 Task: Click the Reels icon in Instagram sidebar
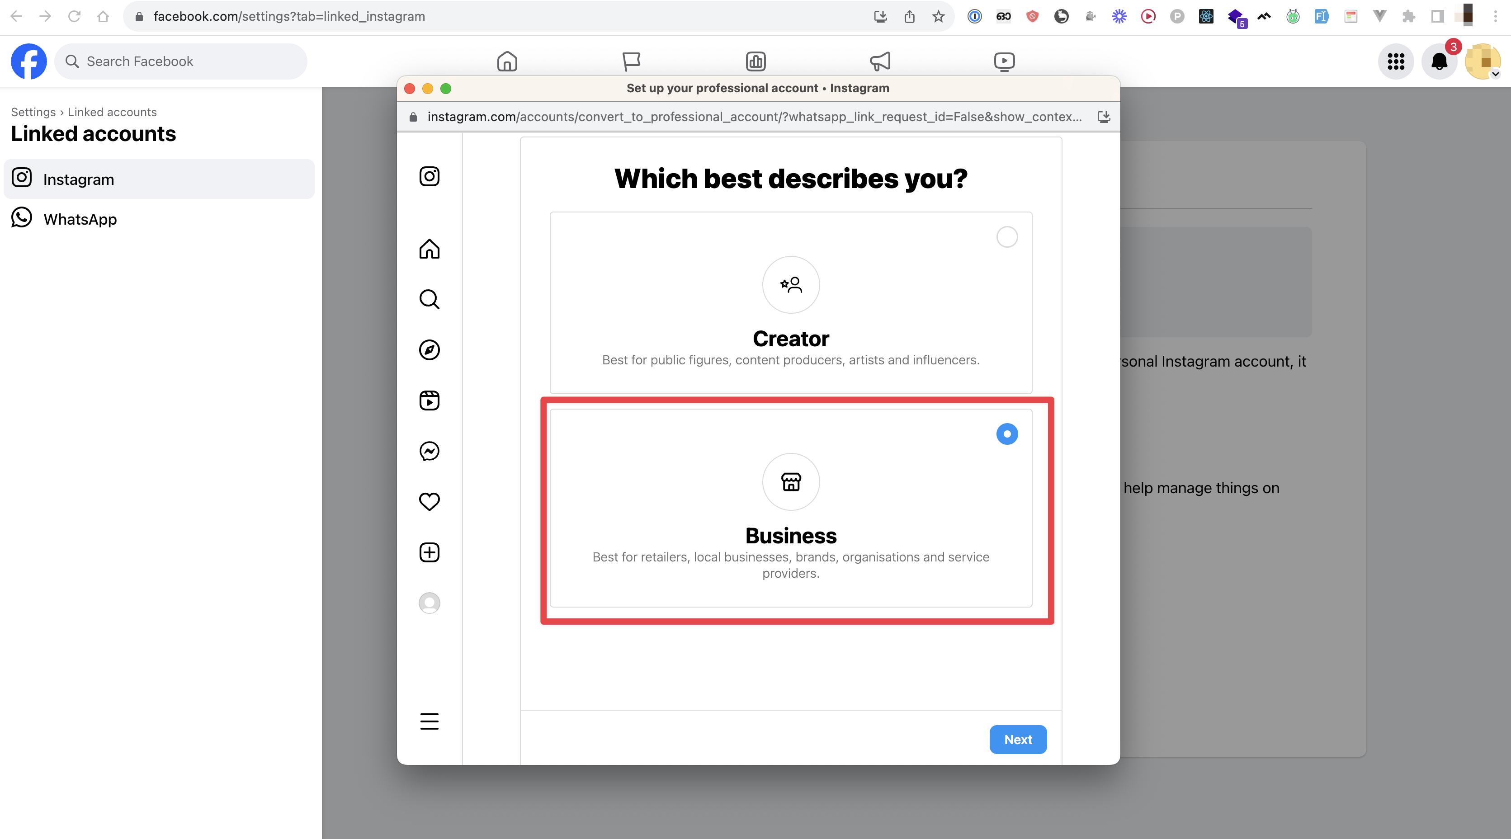[x=430, y=400]
